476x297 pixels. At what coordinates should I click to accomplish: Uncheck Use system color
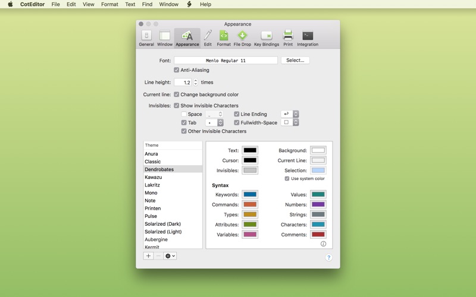pos(287,179)
